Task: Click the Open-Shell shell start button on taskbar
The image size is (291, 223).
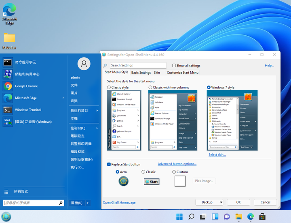Action: 6,217
